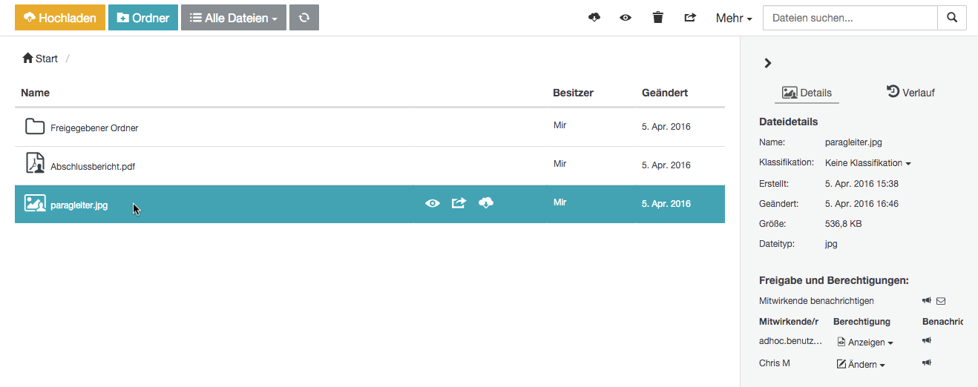Click the created date 5. Apr. 2016 15:38

[x=862, y=183]
